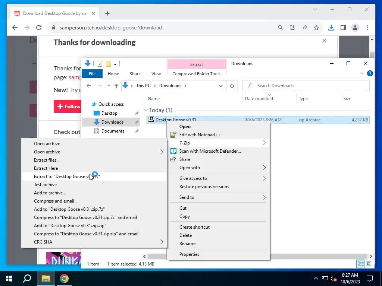Open Chrome's downloads tray icon
Image resolution: width=382 pixels, height=286 pixels.
pos(331,28)
